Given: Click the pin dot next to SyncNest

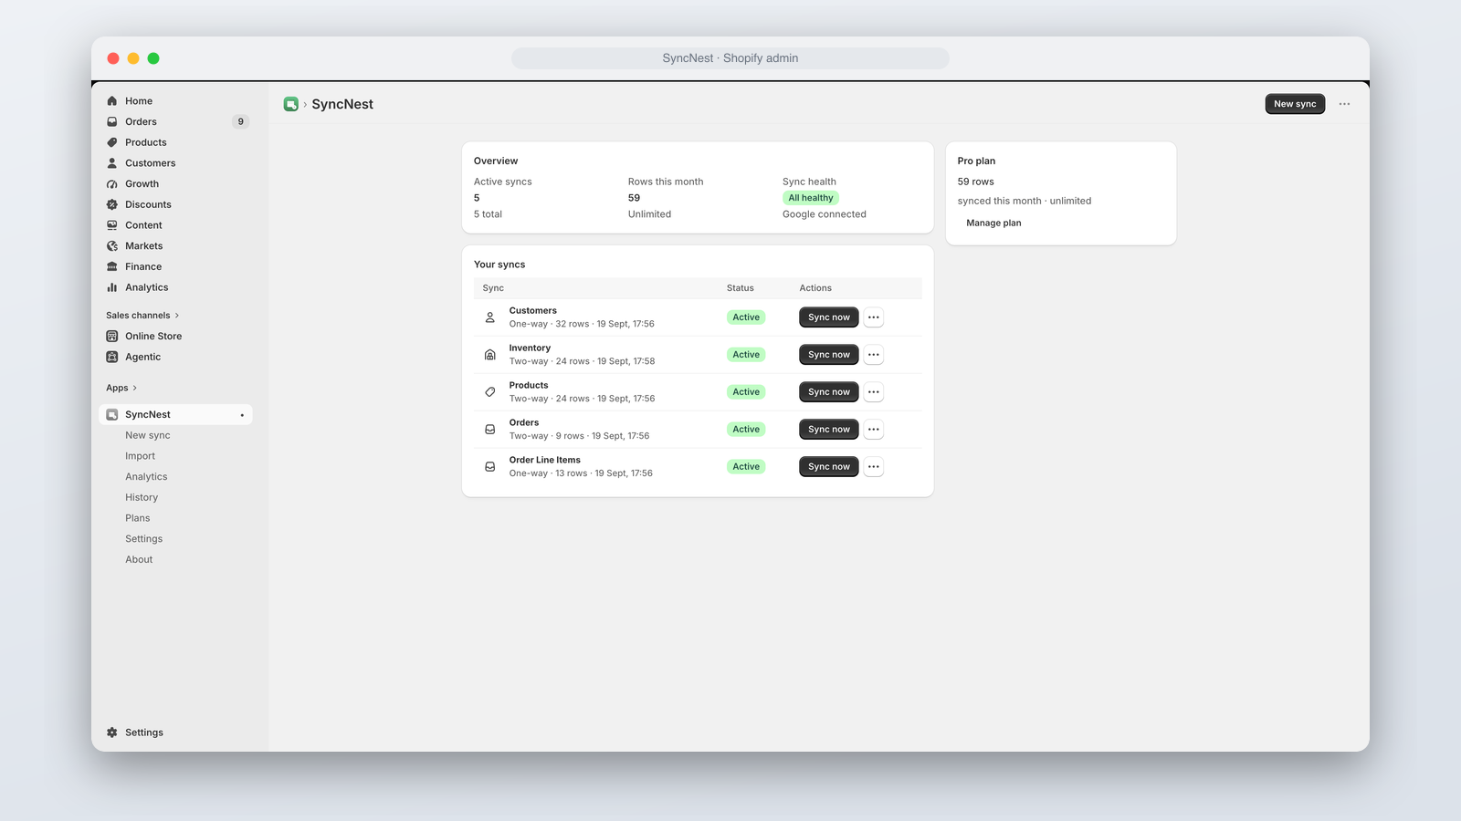Looking at the screenshot, I should [242, 415].
